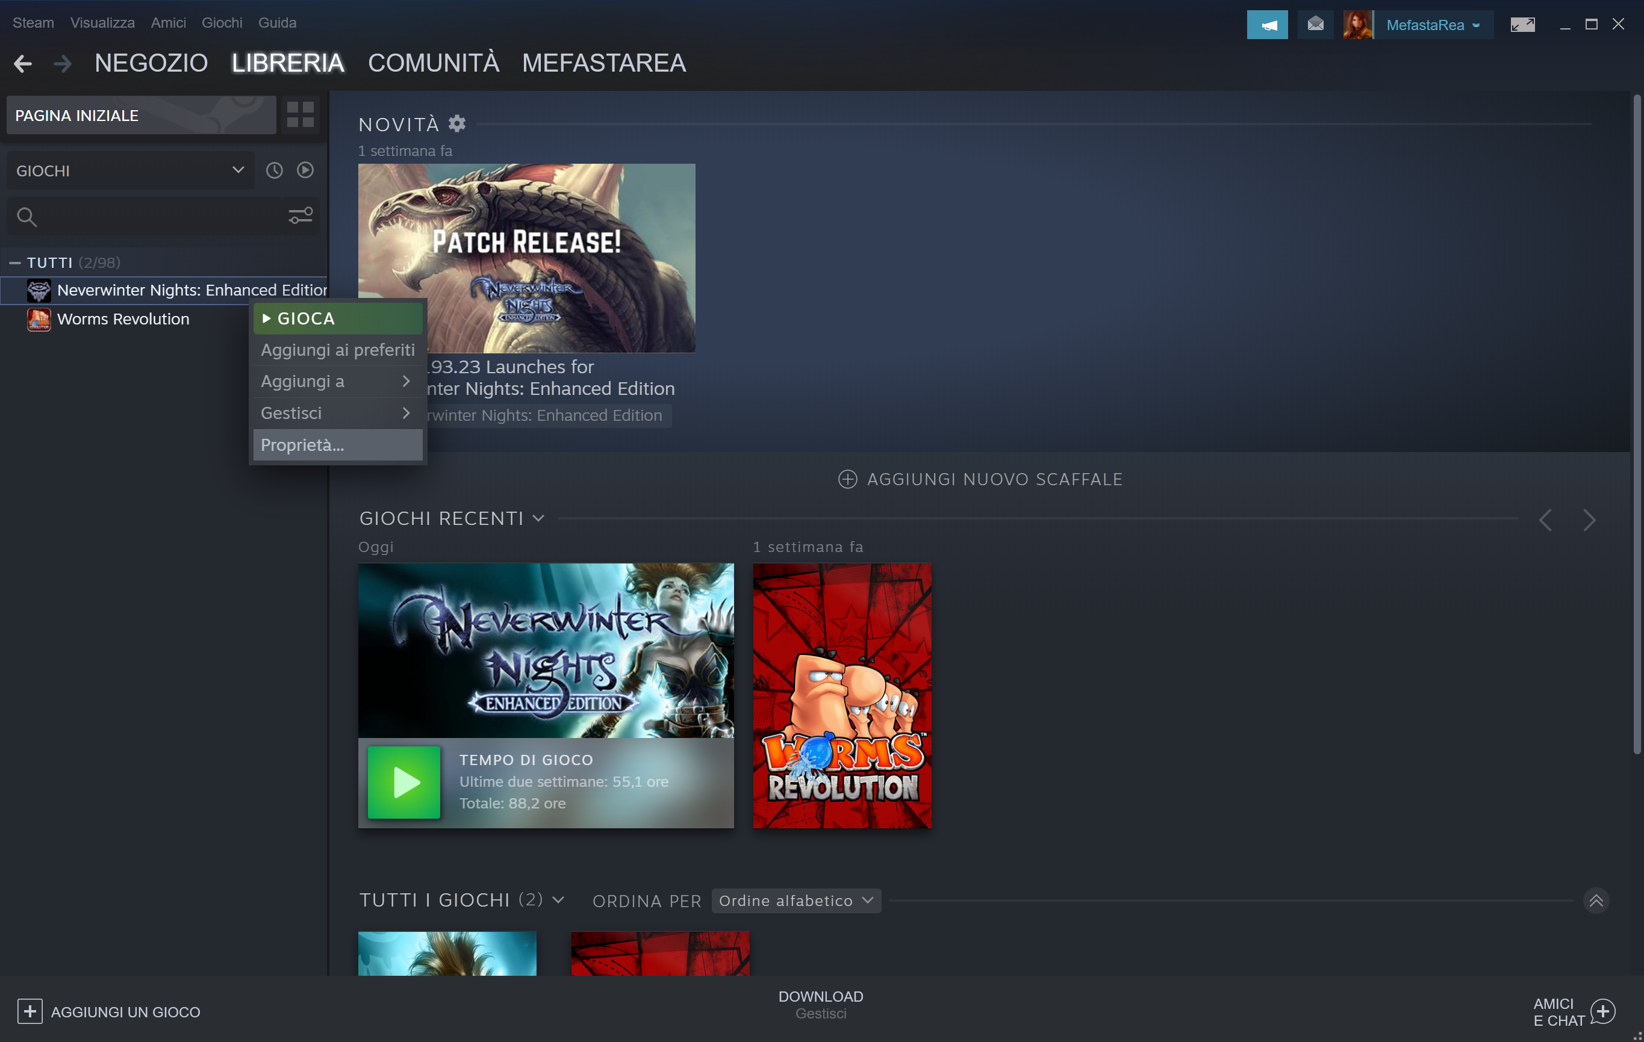Click scroll-to-top double chevron icon
The image size is (1644, 1042).
click(x=1596, y=900)
